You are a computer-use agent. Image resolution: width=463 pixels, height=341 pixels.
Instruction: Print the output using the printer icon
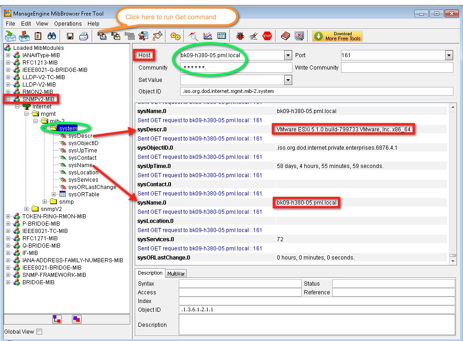[x=84, y=36]
